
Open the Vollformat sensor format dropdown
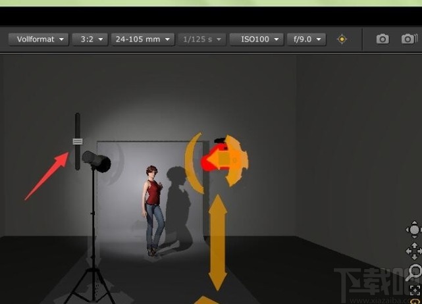(38, 39)
